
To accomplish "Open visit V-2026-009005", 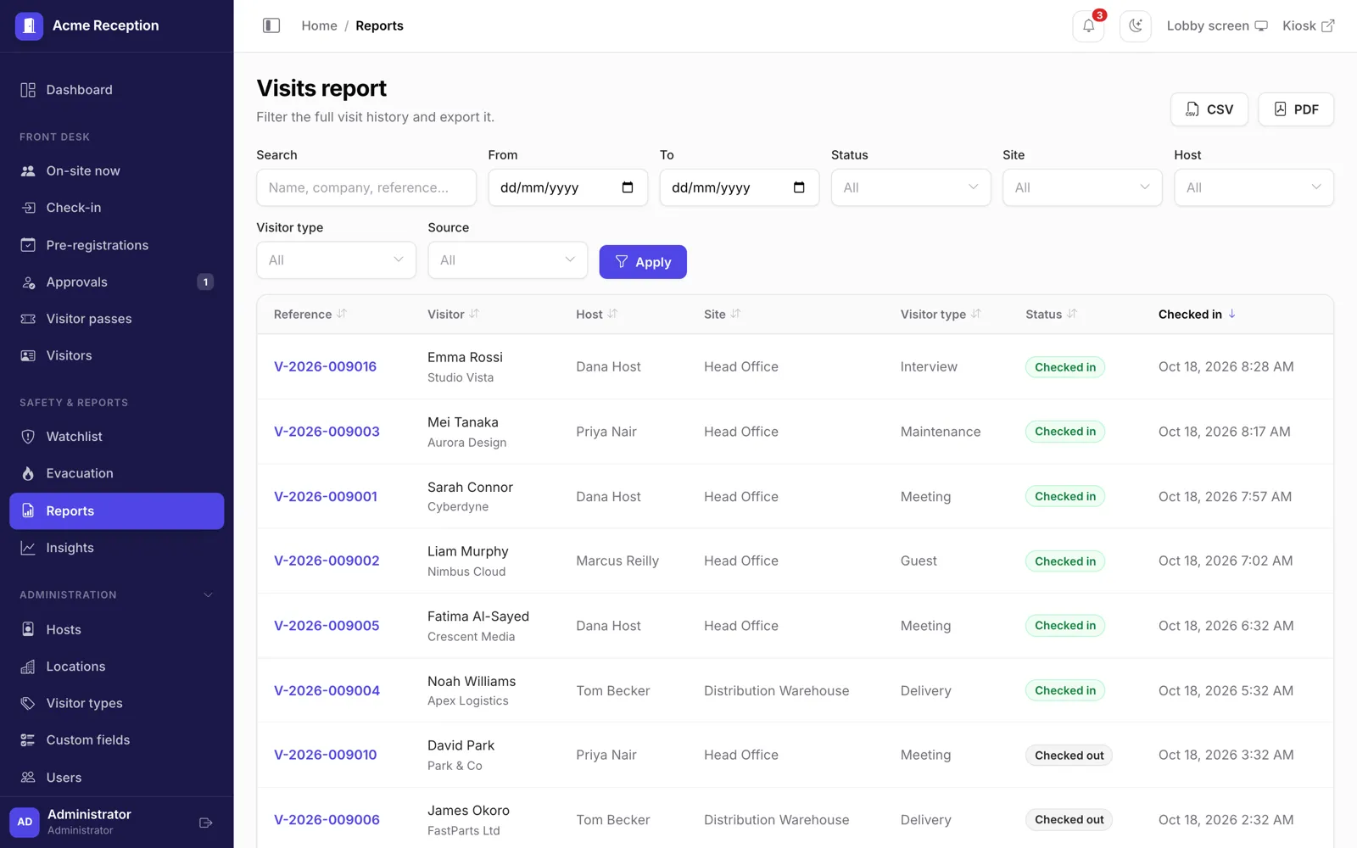I will pos(327,626).
